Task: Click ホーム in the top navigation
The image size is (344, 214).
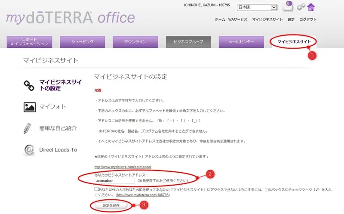Action: point(220,19)
